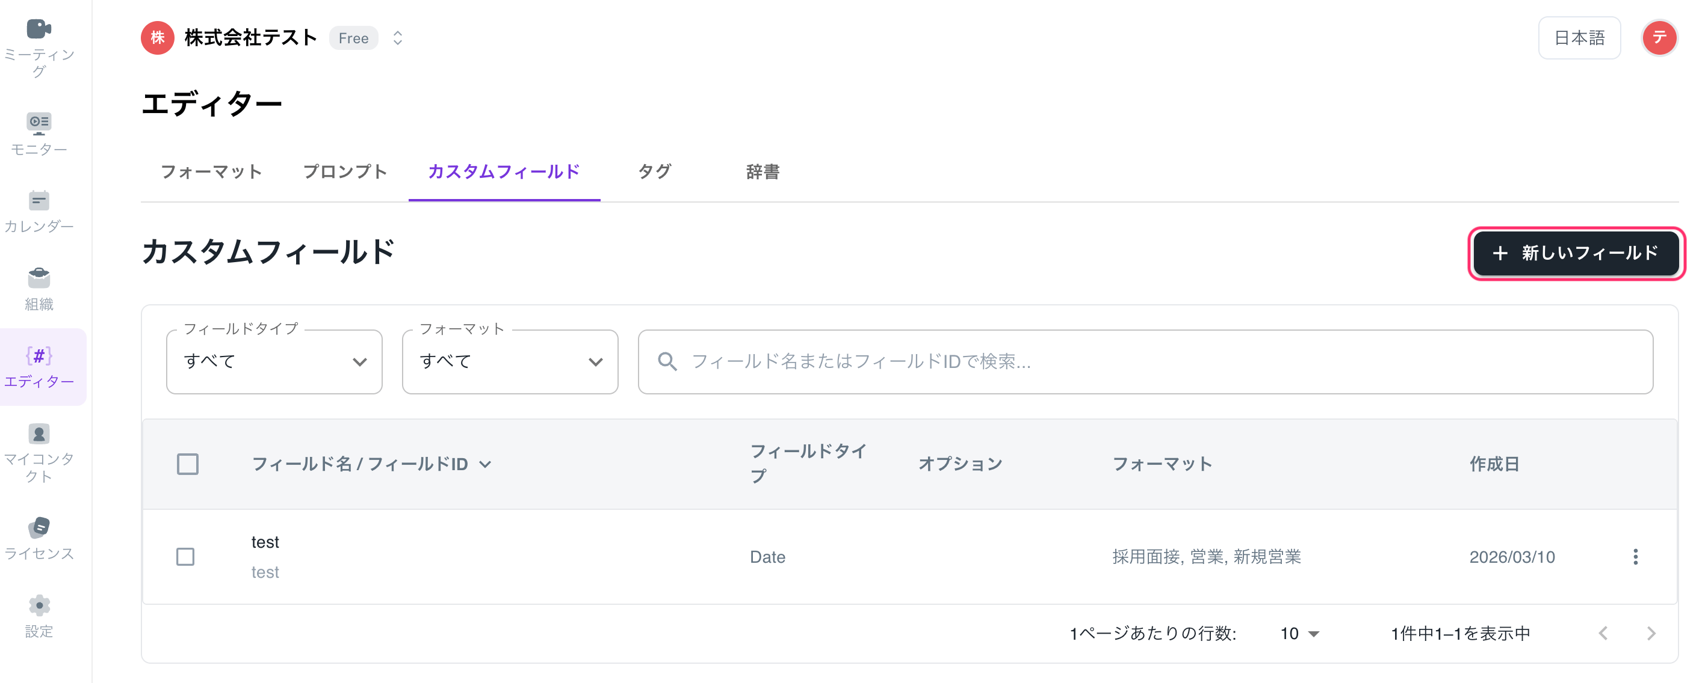Click the gray test field ID text

tap(265, 572)
